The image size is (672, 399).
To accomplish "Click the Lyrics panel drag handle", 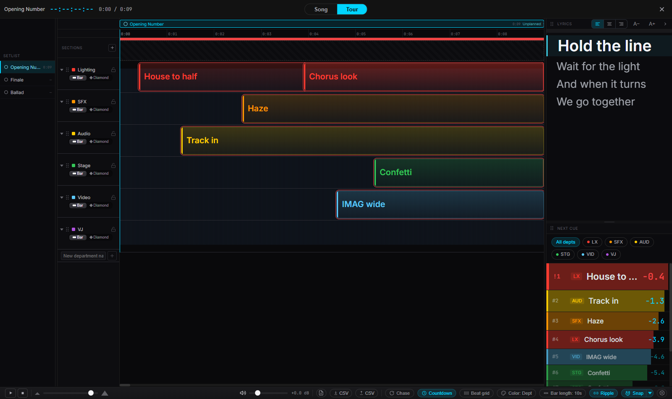I will point(552,24).
